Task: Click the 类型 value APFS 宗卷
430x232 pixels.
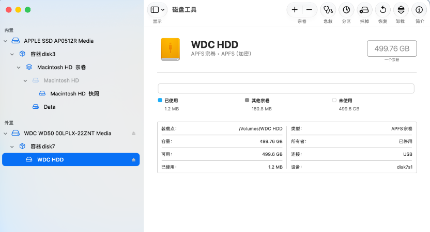Action: 402,128
